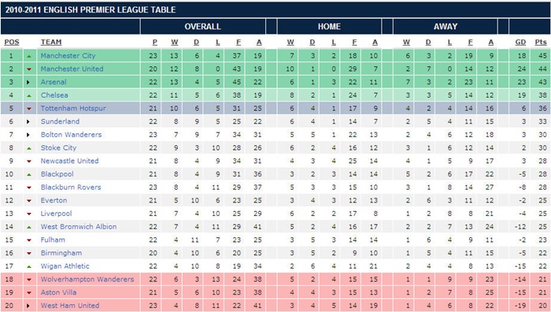Sort table by POS column header
This screenshot has width=551, height=312.
12,43
